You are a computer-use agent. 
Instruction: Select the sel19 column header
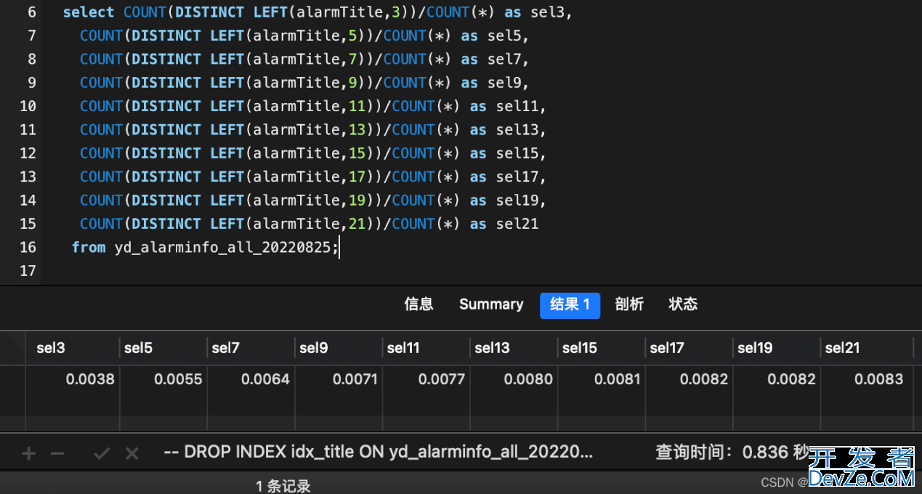777,348
